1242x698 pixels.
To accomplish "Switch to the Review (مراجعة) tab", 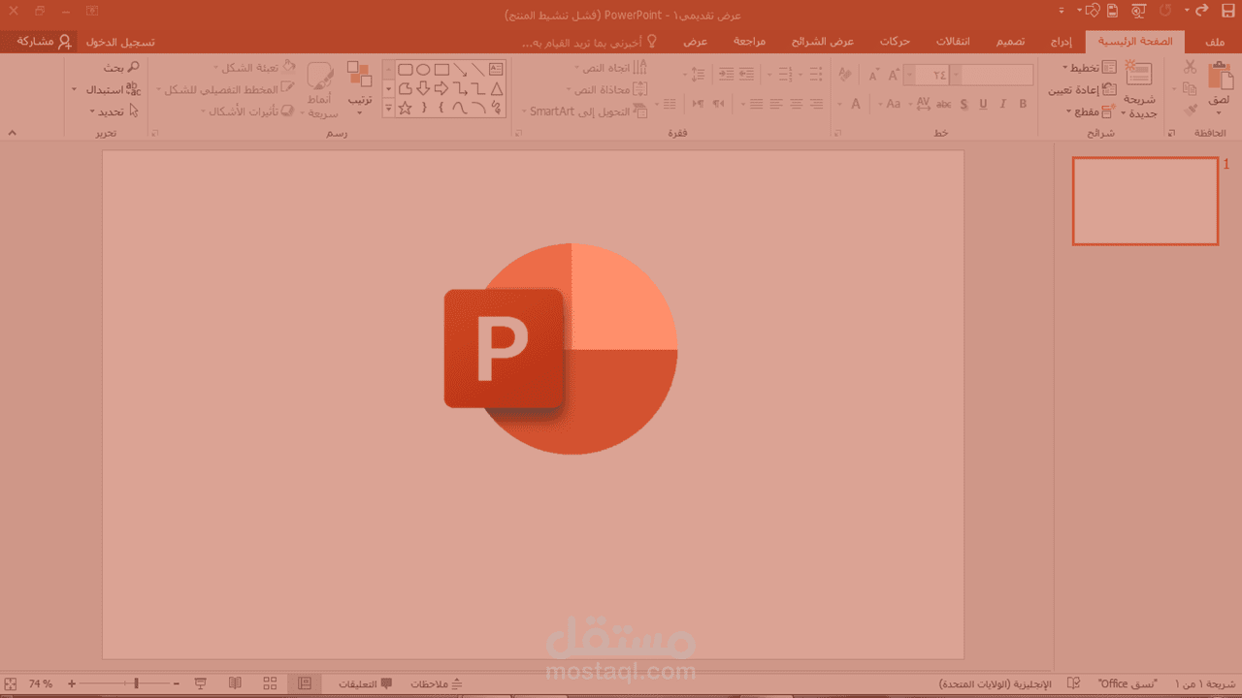I will coord(748,43).
